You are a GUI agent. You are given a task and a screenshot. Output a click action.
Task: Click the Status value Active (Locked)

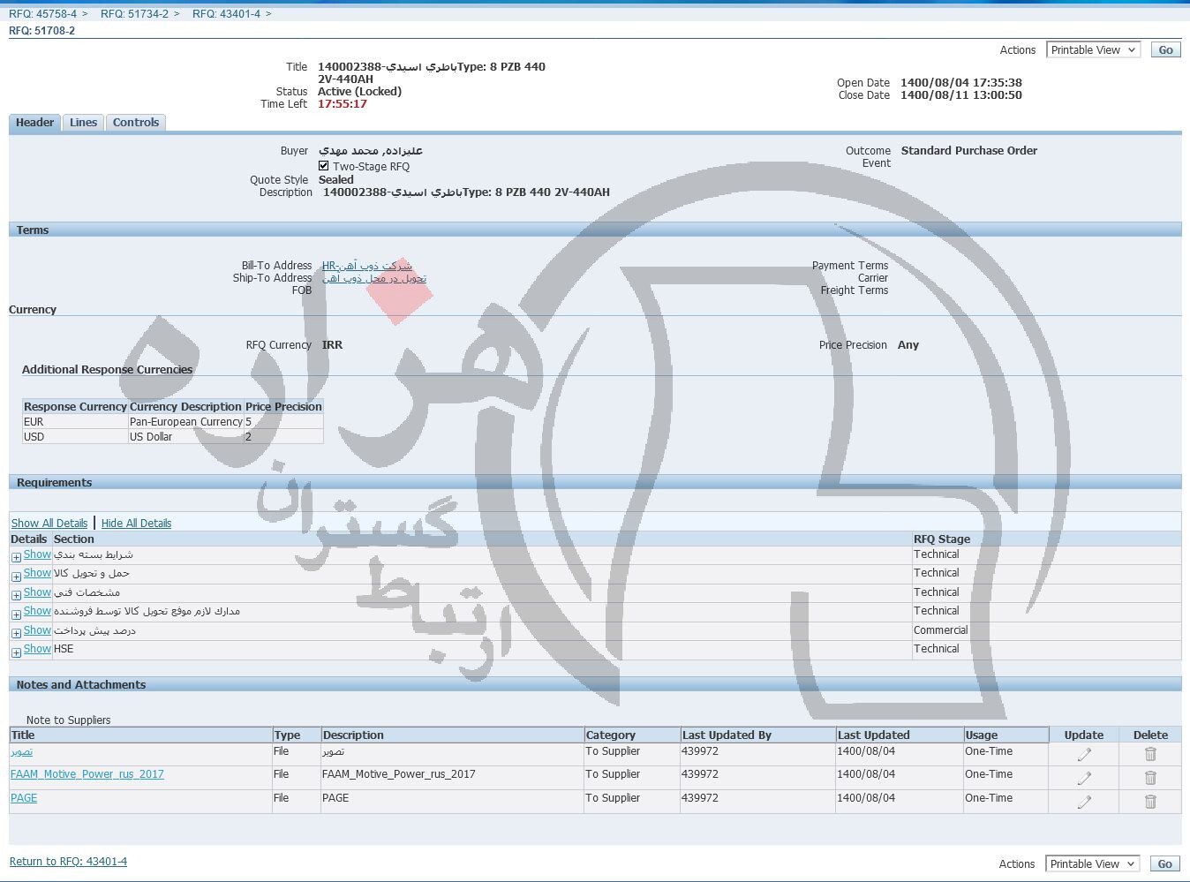[x=360, y=92]
